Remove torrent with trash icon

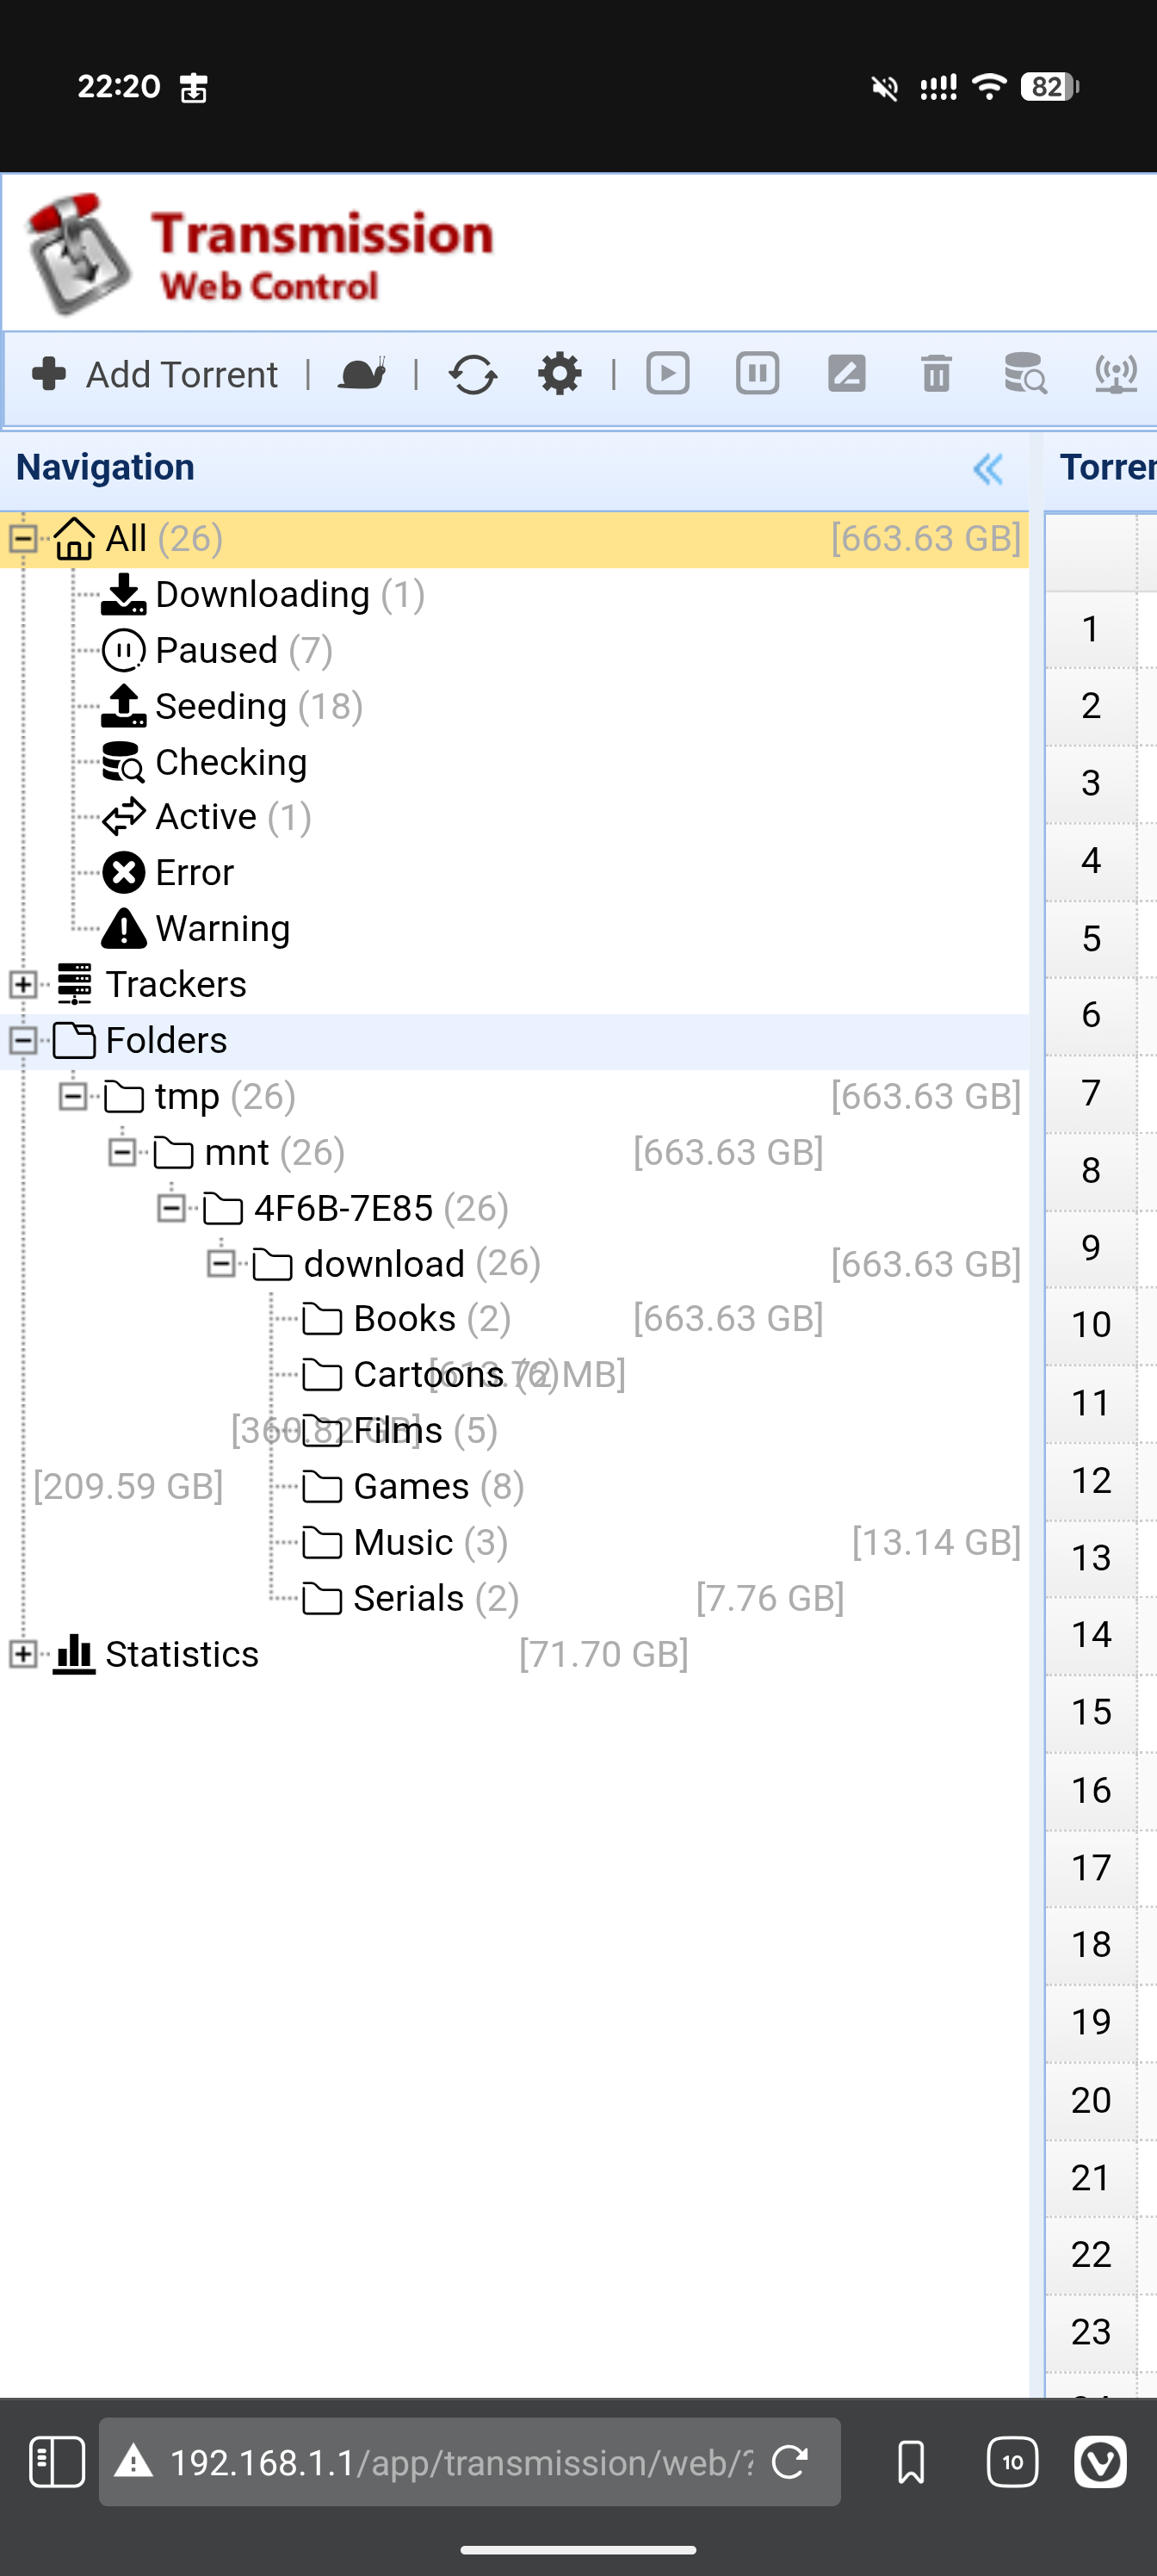[936, 374]
